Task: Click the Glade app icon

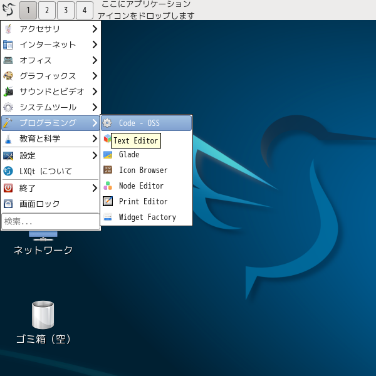Action: pyautogui.click(x=108, y=155)
